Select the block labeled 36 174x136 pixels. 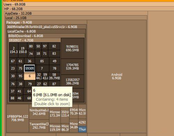coord(30,61)
